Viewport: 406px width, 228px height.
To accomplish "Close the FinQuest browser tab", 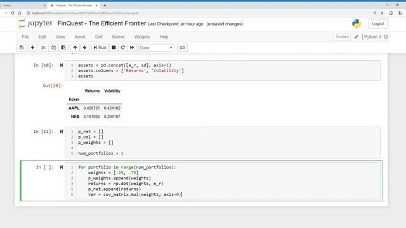I will pos(96,5).
